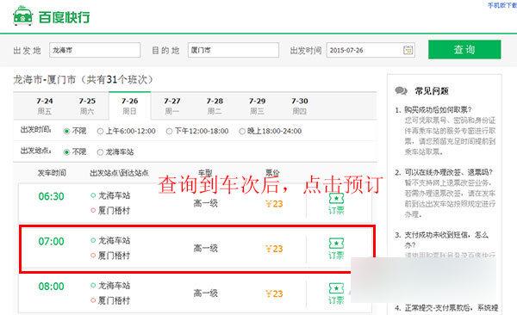
Task: Select 晚上18:00-24:00 radio button
Action: click(x=242, y=131)
